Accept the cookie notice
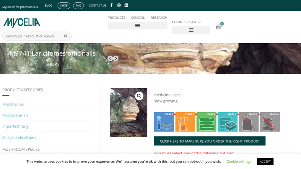This screenshot has height=169, width=301. coord(265,161)
